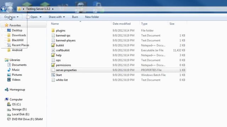The height and width of the screenshot is (127, 227).
Task: Expand the arrow after Testing Server 1.3.2
Action: (x=53, y=9)
